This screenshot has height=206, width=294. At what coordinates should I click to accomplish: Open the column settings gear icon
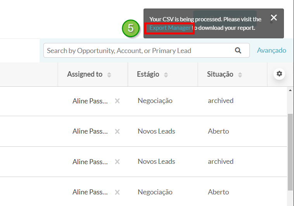pos(279,74)
